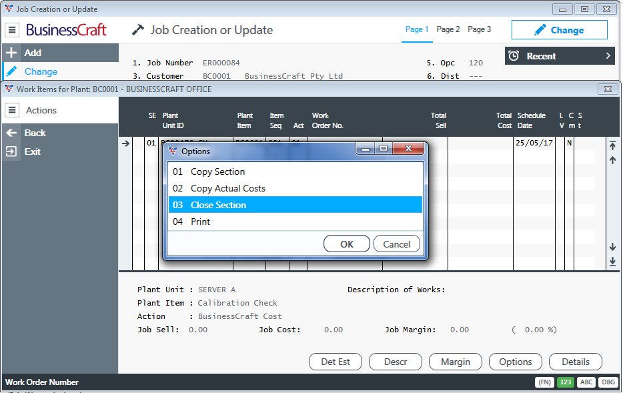This screenshot has width=623, height=393.
Task: Click the Customer code BC0001
Action: tap(217, 76)
